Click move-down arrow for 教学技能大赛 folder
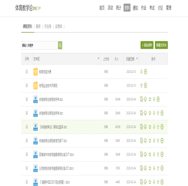Viewport: 188px width, 186px height. coord(141,72)
